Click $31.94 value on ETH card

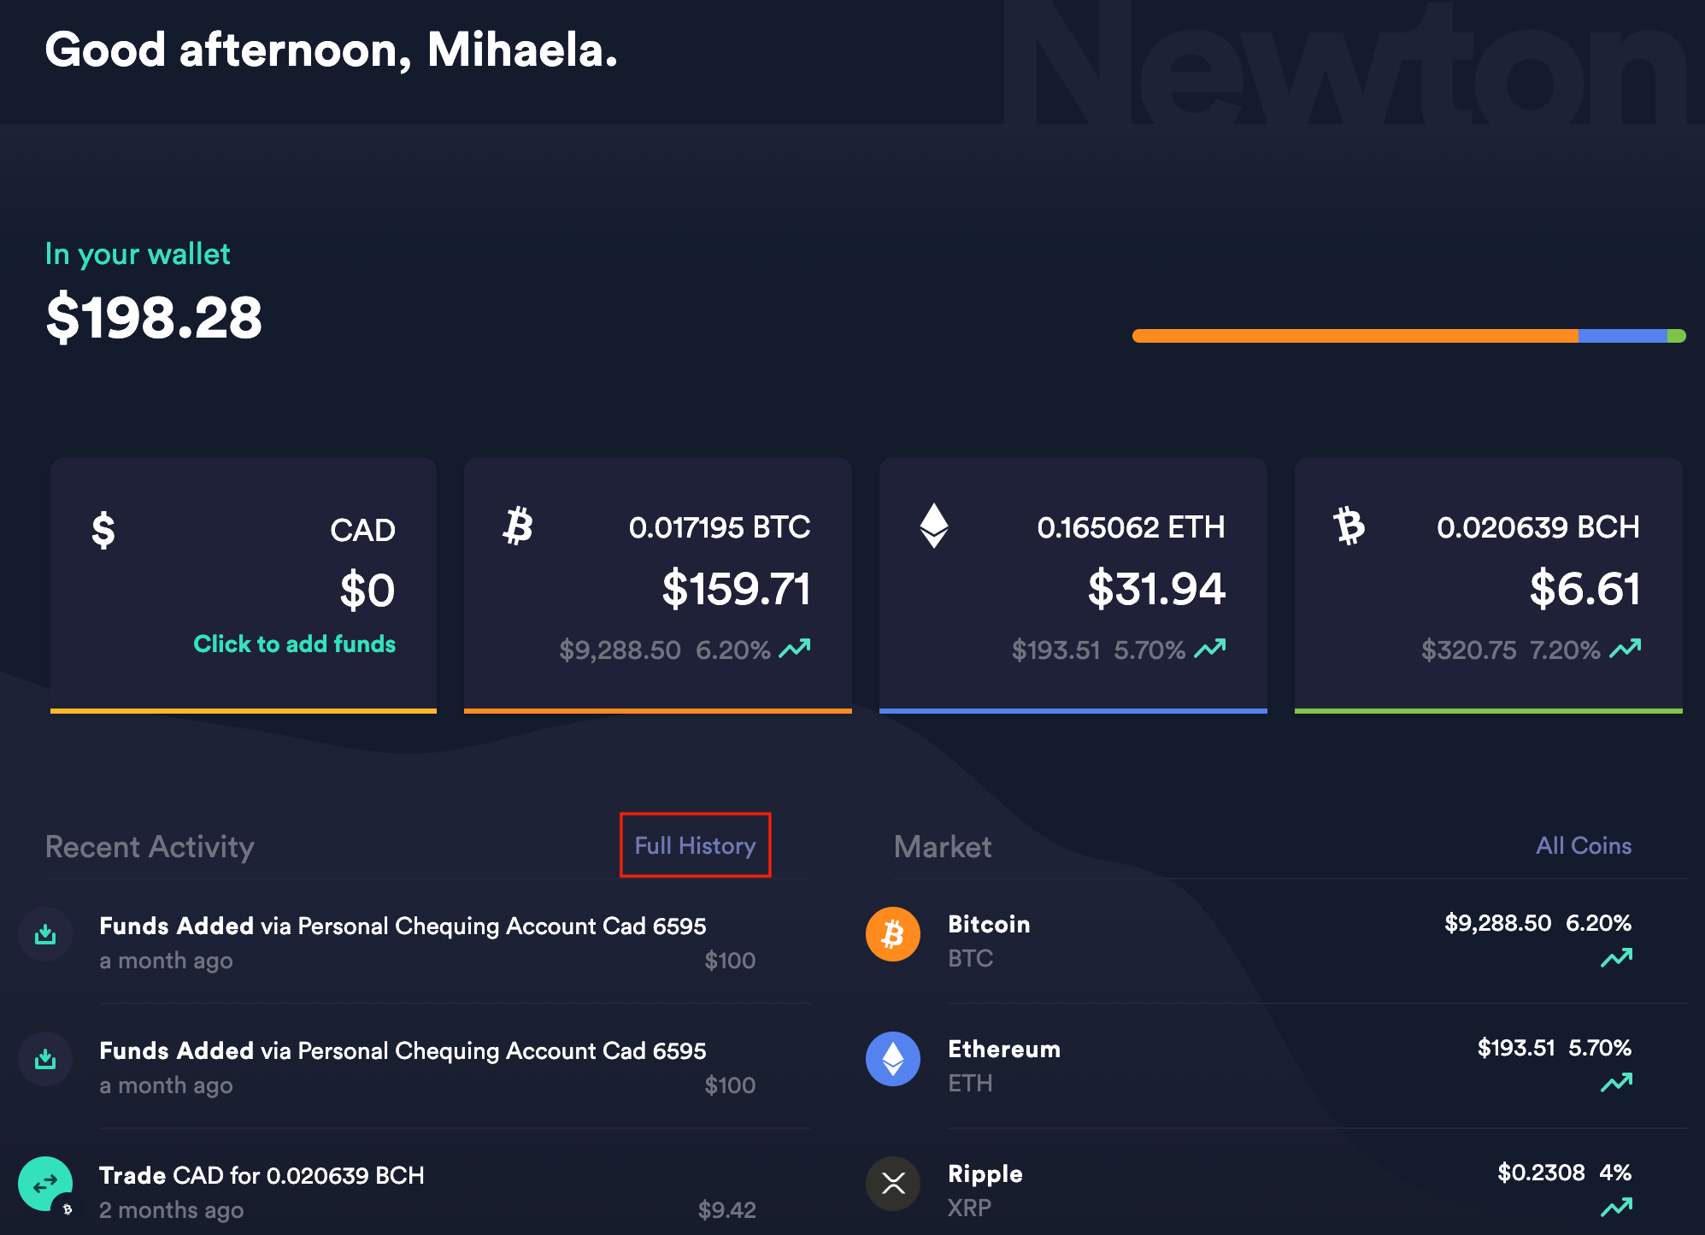(x=1156, y=589)
